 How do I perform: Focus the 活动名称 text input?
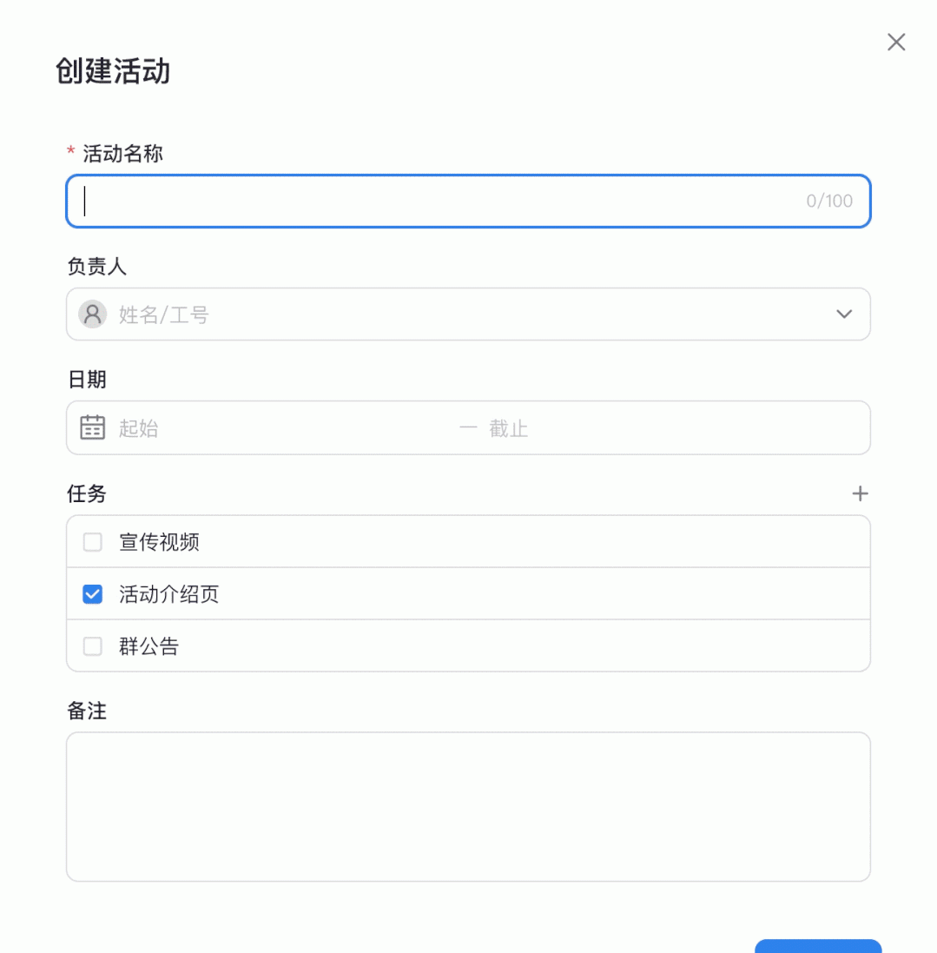(434, 202)
